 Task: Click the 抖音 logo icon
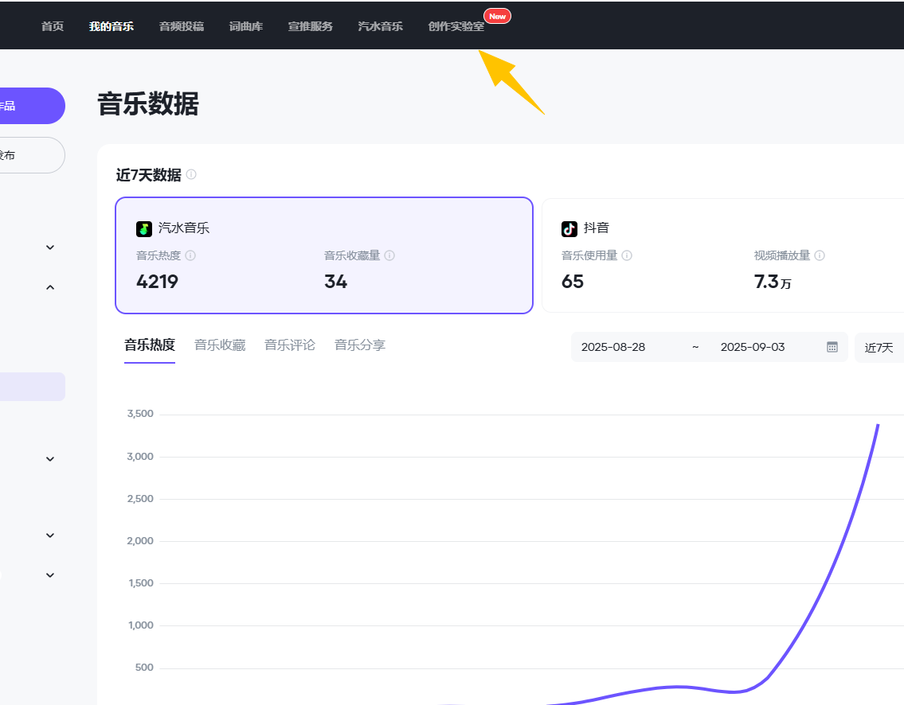569,228
